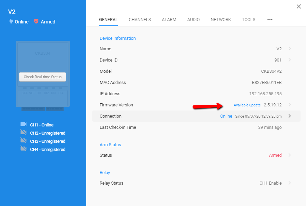Click the model value CKB304V2
Screen dimensions: 306x206
[x=271, y=71]
